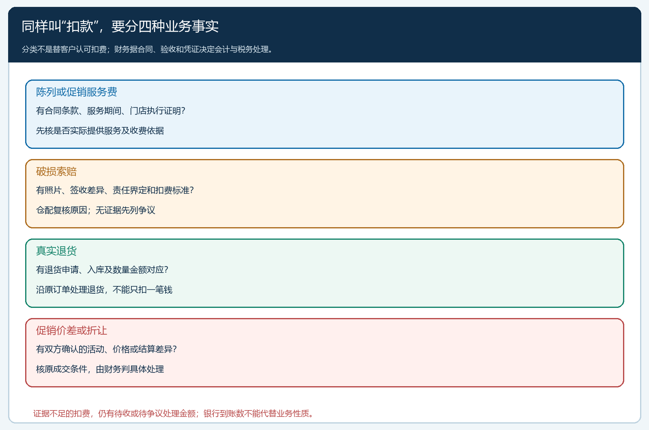The height and width of the screenshot is (430, 649).
Task: Click the line 有合同条款、服务期间、门店执行证明?
Action: 111,111
